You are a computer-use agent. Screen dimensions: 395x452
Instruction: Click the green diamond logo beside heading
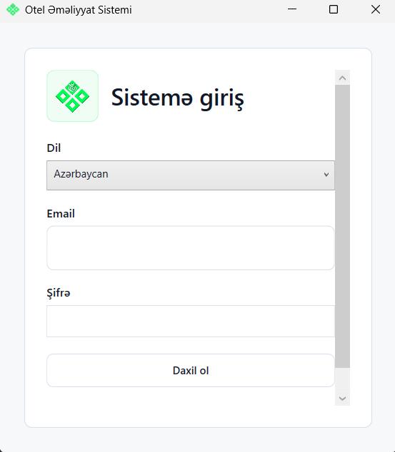point(72,96)
